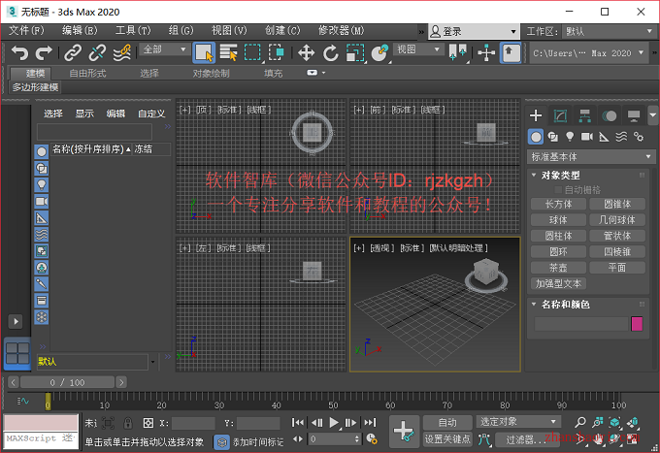Click the 设置关键点 button

447,439
